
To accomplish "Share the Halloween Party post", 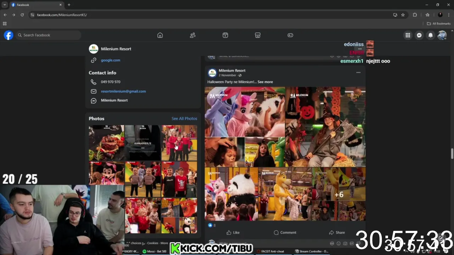I will point(337,233).
